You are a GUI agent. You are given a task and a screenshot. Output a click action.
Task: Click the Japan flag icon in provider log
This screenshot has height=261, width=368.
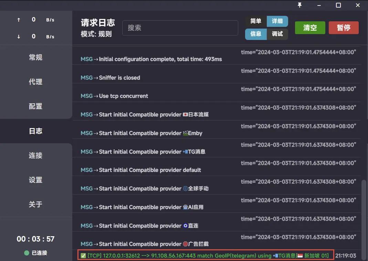185,115
